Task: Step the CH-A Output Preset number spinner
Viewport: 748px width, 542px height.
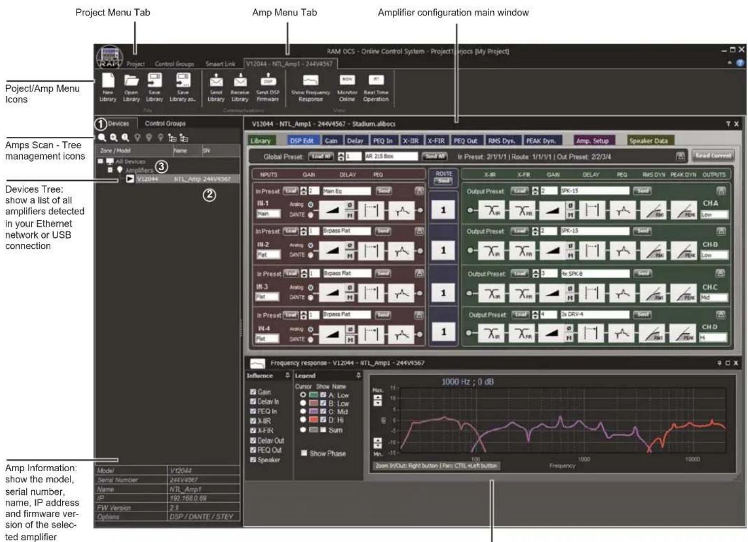Action: point(535,191)
